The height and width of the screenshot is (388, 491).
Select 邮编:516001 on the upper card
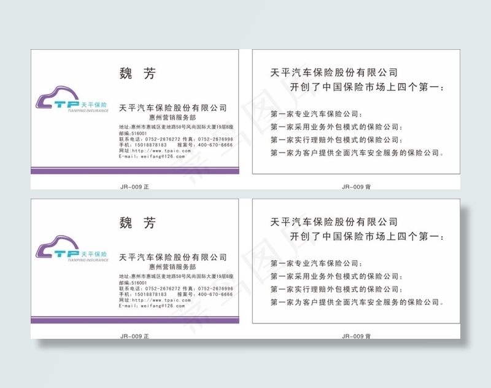(x=133, y=133)
